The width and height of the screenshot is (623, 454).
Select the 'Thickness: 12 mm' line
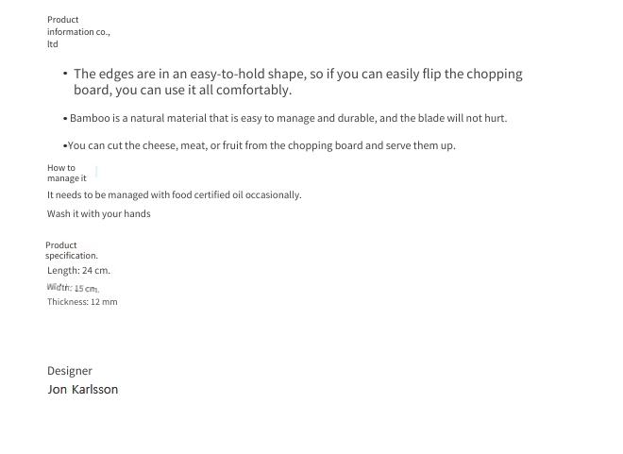[82, 302]
